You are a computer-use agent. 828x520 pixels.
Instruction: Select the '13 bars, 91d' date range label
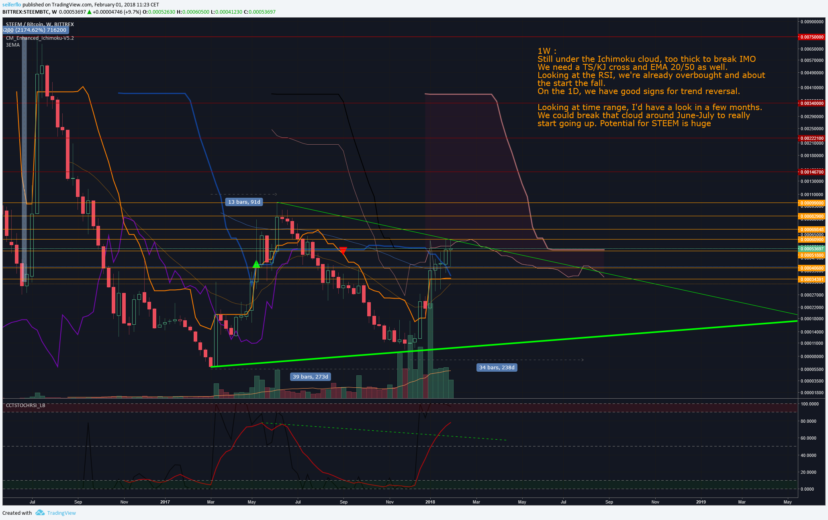244,202
